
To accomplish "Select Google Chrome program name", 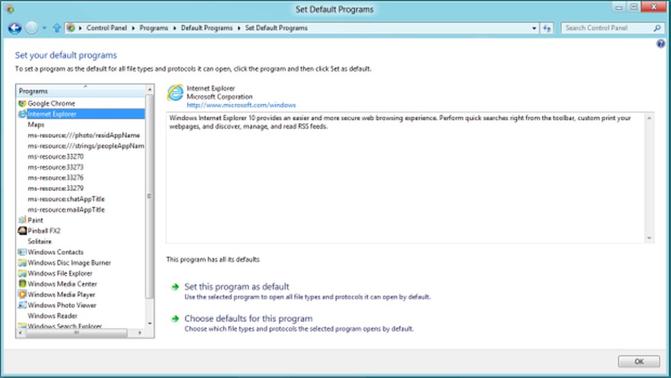I will pos(51,103).
